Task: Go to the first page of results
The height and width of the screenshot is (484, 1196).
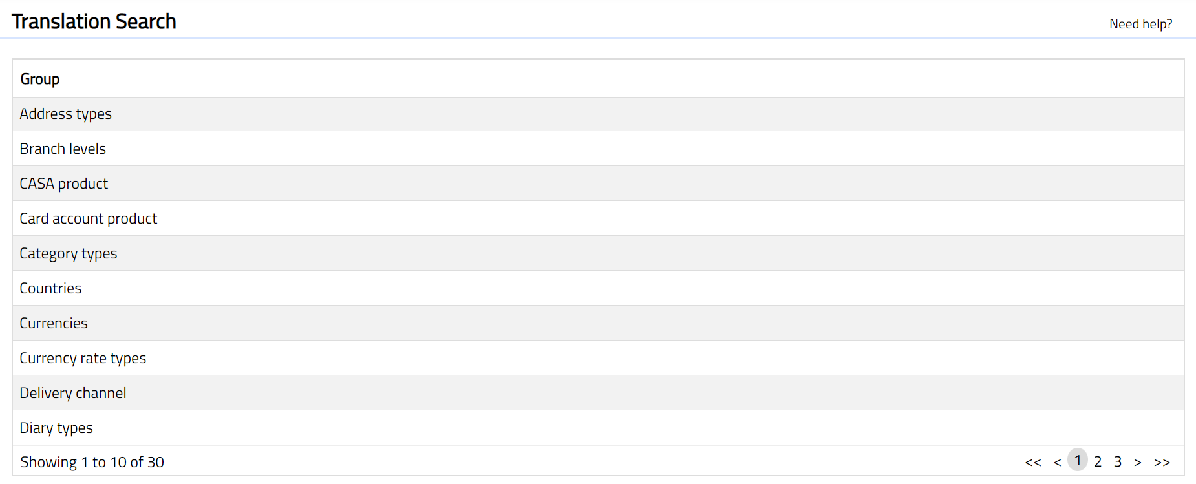Action: coord(1032,462)
